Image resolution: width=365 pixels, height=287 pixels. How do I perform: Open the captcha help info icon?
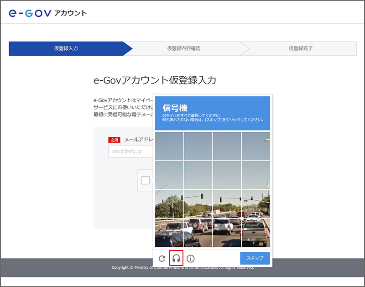(190, 258)
